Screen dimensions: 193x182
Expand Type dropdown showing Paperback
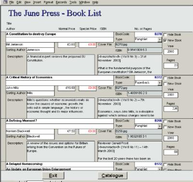160,83
